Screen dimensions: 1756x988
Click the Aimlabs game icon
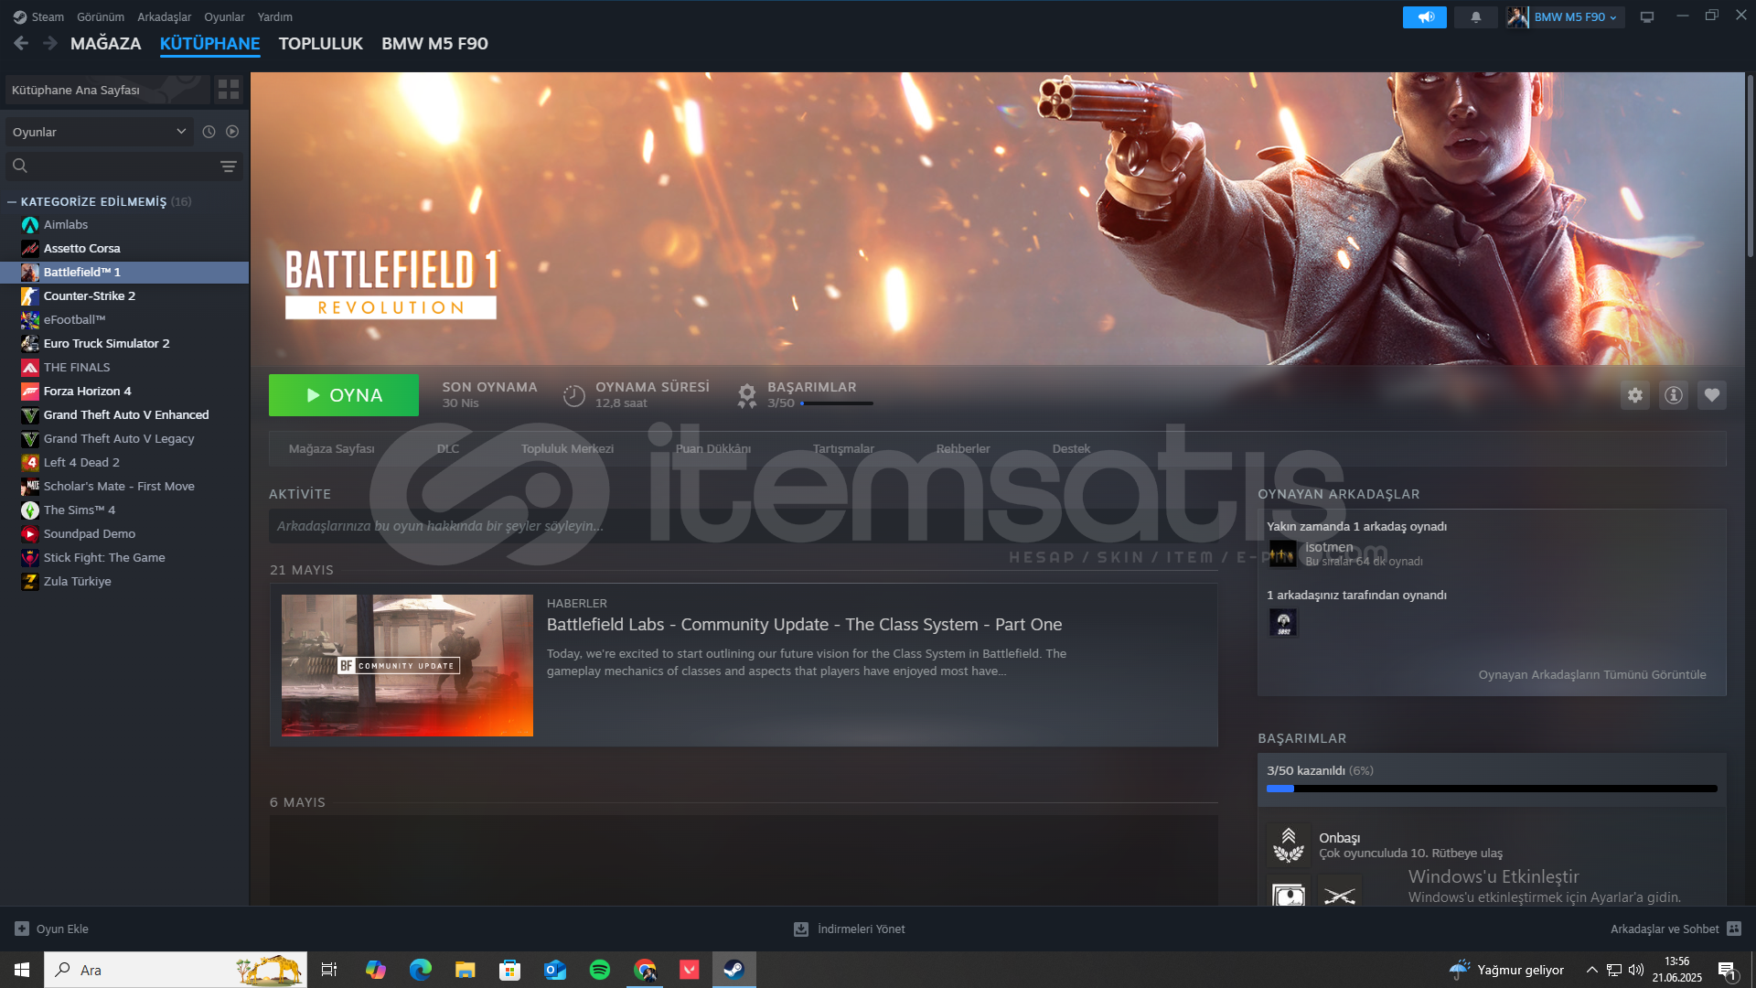(30, 225)
